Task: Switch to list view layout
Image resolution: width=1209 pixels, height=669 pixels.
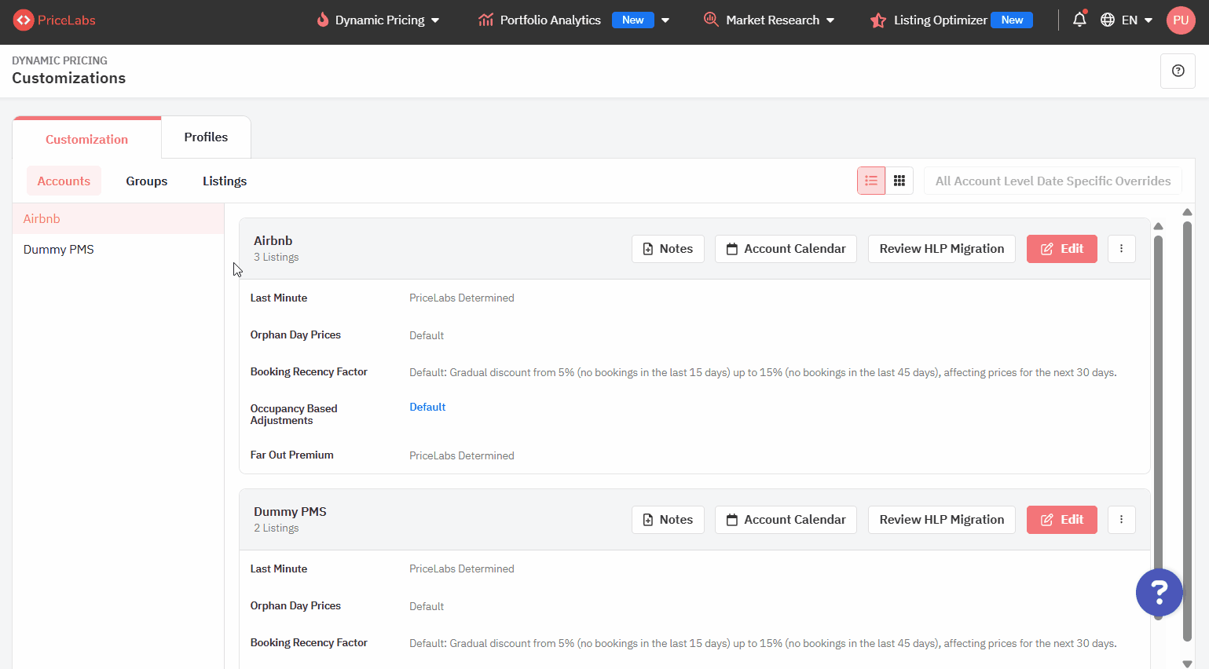Action: (871, 181)
